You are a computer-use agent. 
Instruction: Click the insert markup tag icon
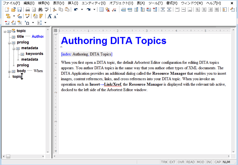pyautogui.click(x=8, y=16)
